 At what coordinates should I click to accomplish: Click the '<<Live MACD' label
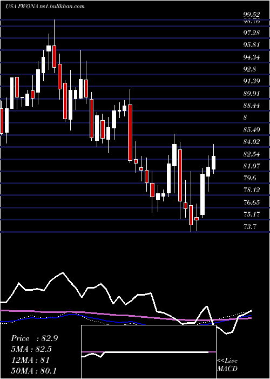point(227,365)
